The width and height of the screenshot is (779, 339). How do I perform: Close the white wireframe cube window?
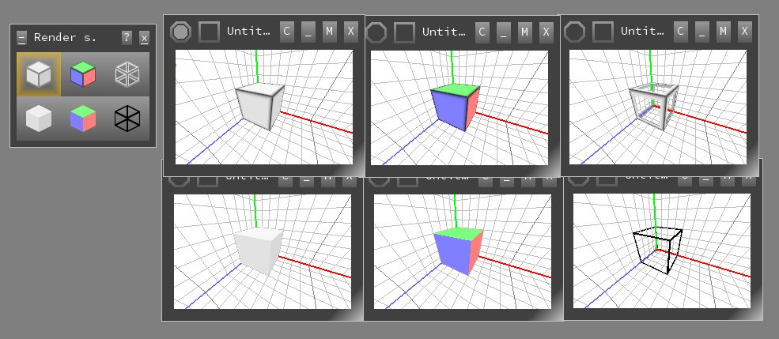(745, 32)
